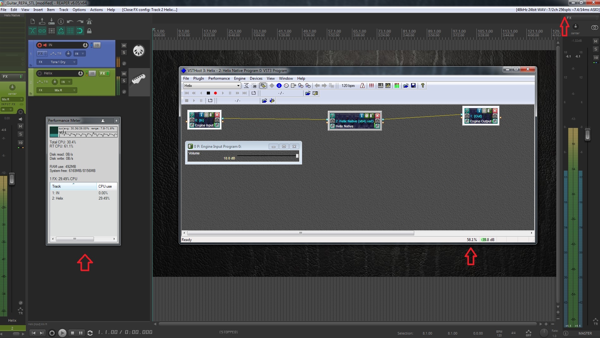Close the Helix Native plugin node

point(377,116)
